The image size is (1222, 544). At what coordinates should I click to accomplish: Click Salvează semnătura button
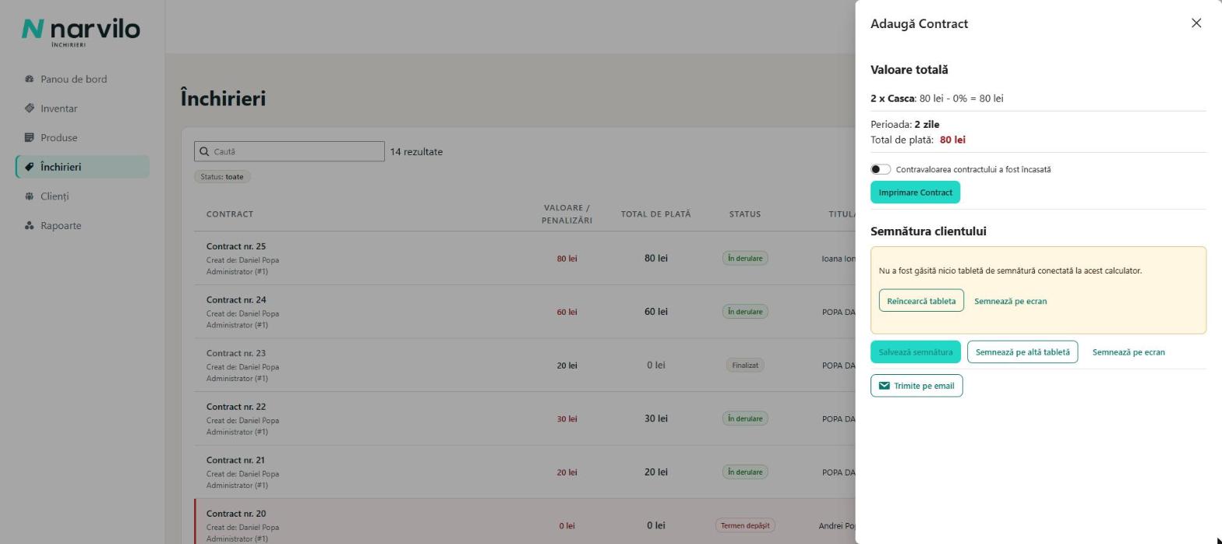(916, 352)
